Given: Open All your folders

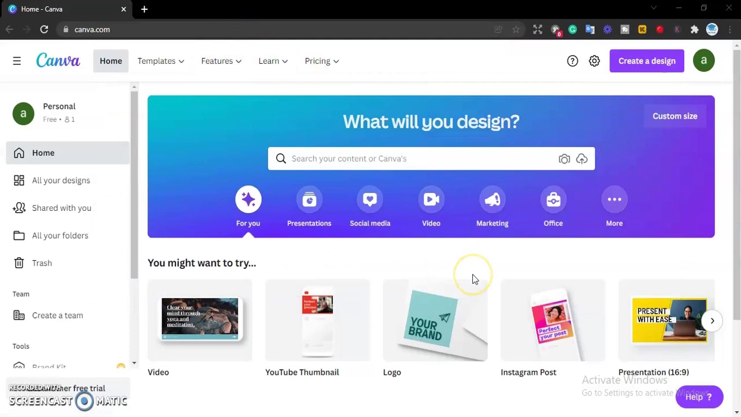Looking at the screenshot, I should click(67, 236).
